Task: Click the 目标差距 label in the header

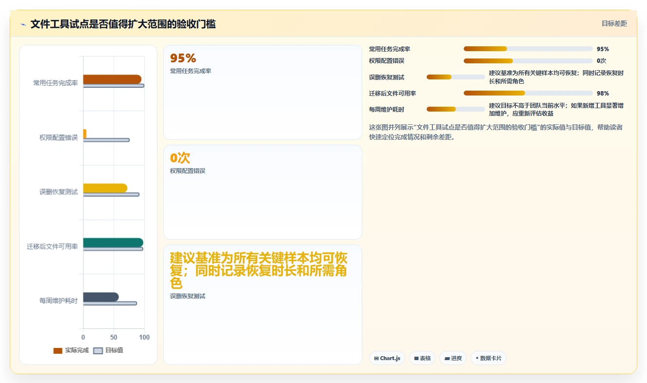Action: (x=614, y=23)
